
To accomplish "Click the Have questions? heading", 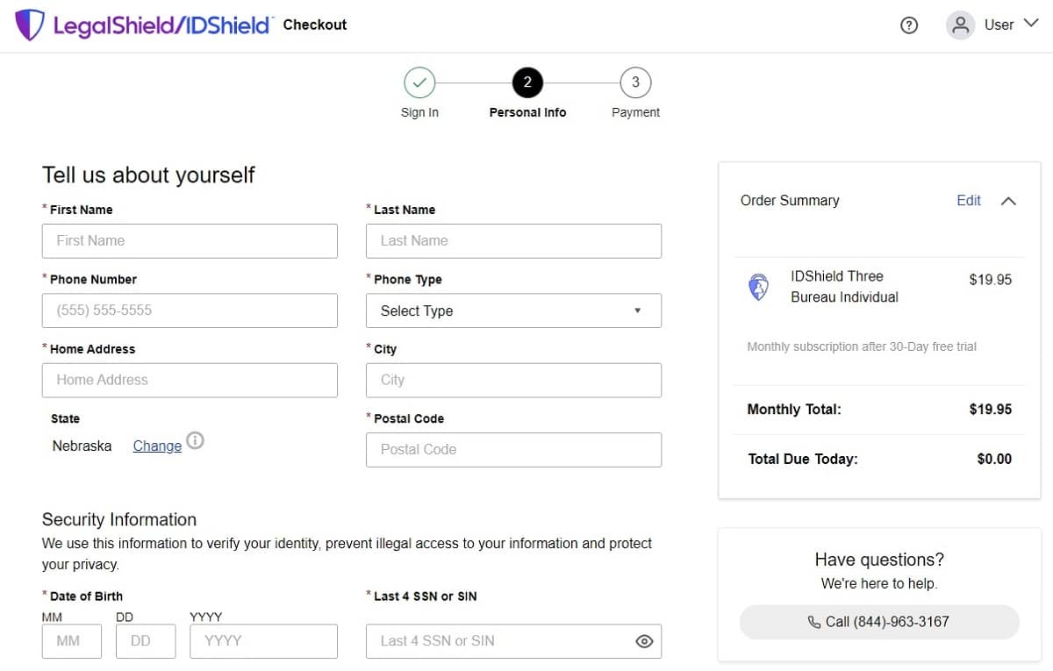I will (879, 560).
